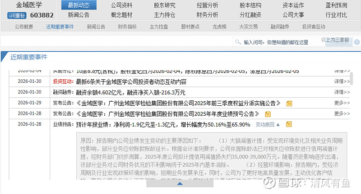Screen dimensions: 361x194
Task: Click stock code 603882
Action: click(x=42, y=15)
